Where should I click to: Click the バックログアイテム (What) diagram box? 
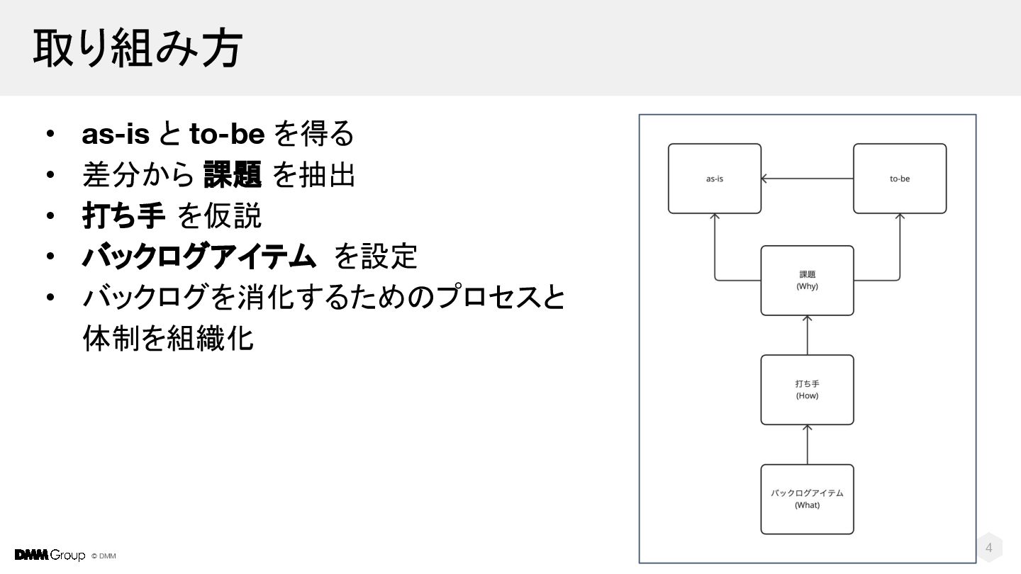807,499
